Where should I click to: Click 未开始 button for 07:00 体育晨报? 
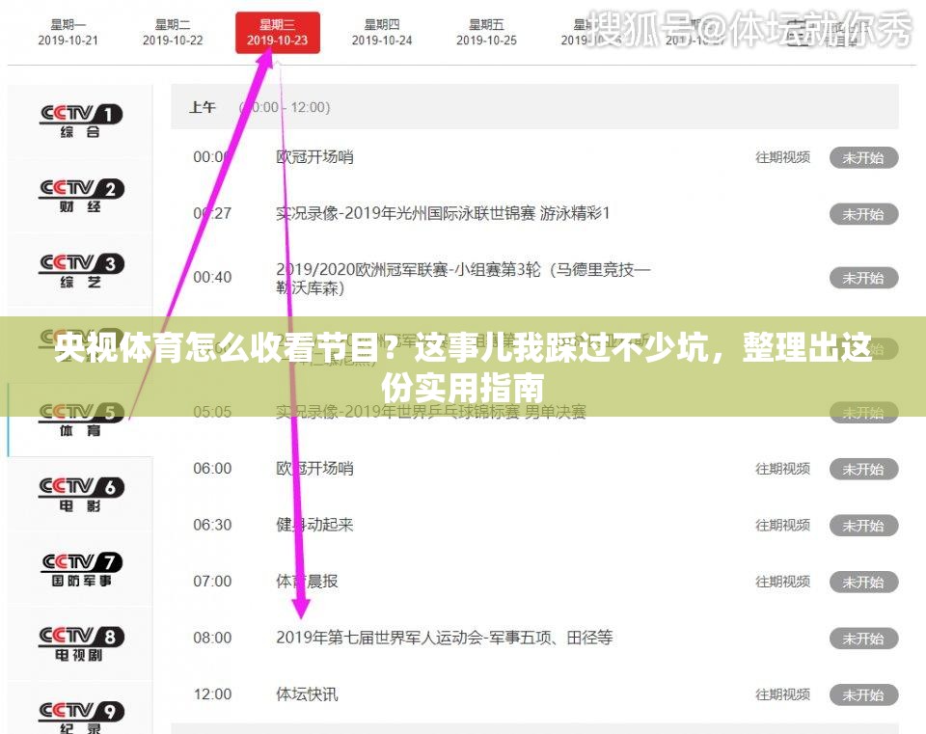[863, 582]
